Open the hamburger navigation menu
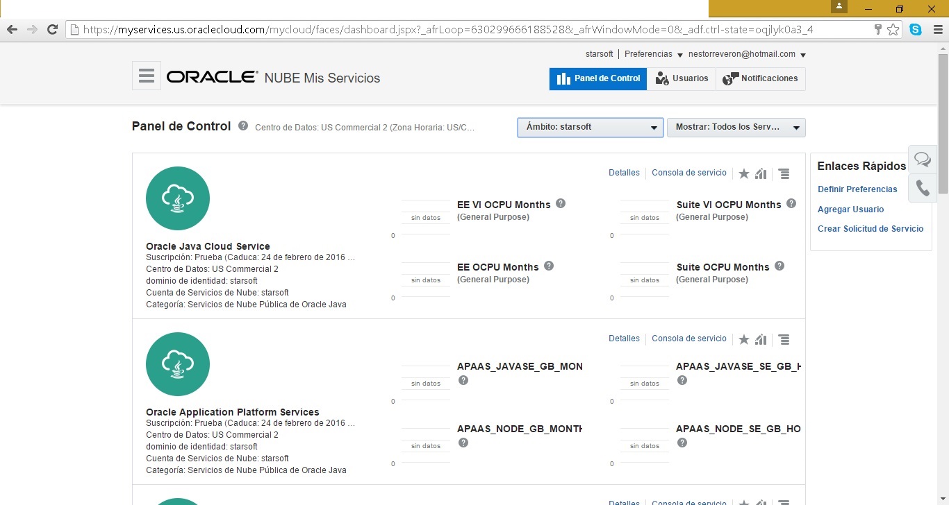The height and width of the screenshot is (505, 949). coord(146,76)
